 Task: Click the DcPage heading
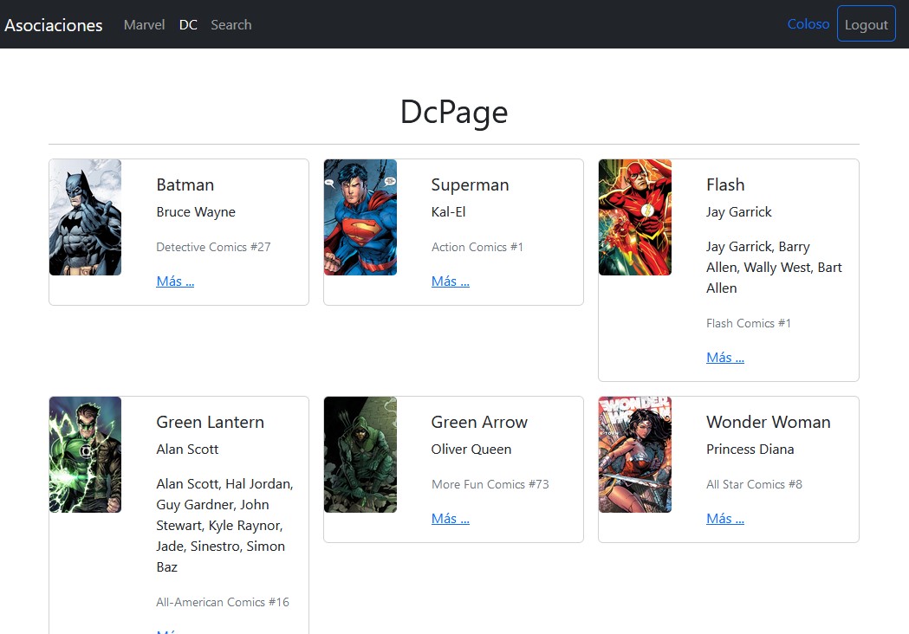click(x=454, y=112)
